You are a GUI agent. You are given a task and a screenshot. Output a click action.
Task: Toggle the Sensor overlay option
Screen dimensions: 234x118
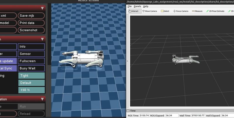[31, 54]
